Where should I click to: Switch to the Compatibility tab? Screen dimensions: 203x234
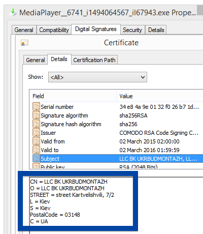[x=54, y=30]
